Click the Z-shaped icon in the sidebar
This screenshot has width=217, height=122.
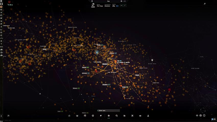1,27
